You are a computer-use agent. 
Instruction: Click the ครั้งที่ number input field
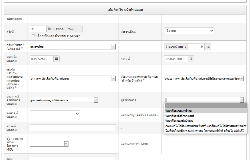click(38, 29)
